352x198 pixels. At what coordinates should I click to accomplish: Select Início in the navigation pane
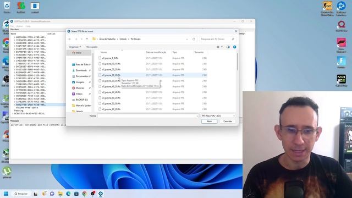point(79,53)
